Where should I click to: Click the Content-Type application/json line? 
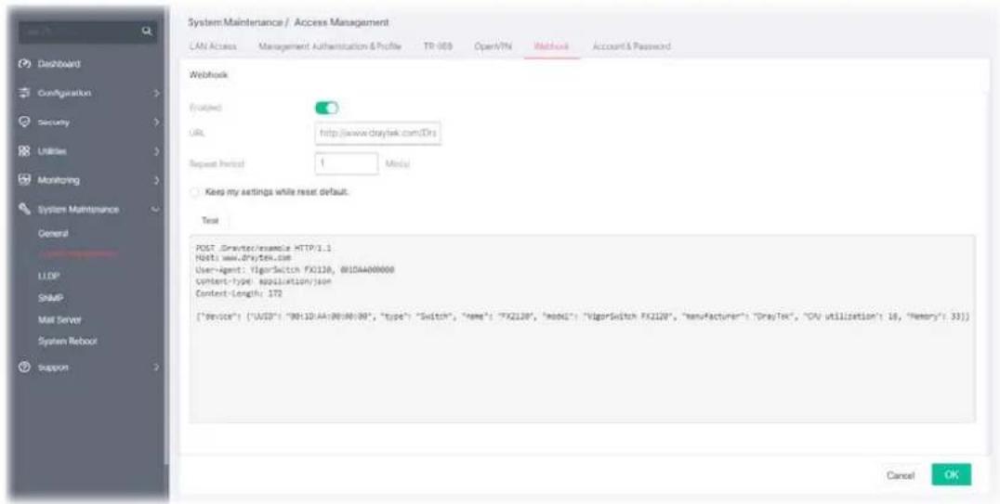[263, 281]
